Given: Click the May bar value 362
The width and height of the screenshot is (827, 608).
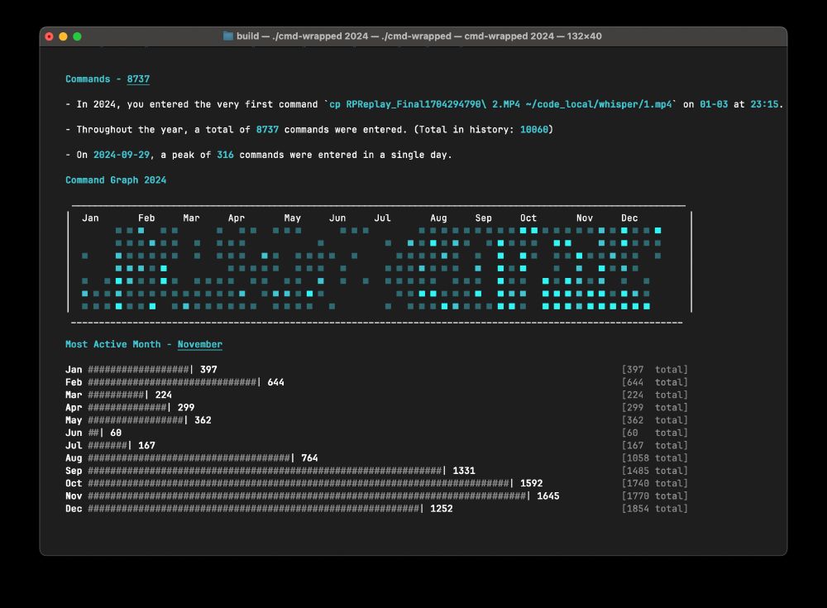Looking at the screenshot, I should tap(203, 420).
